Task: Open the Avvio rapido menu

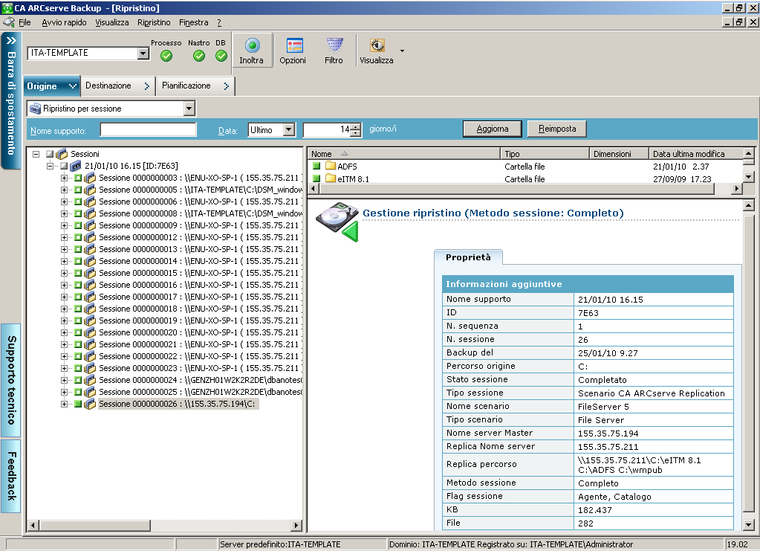Action: pos(64,22)
